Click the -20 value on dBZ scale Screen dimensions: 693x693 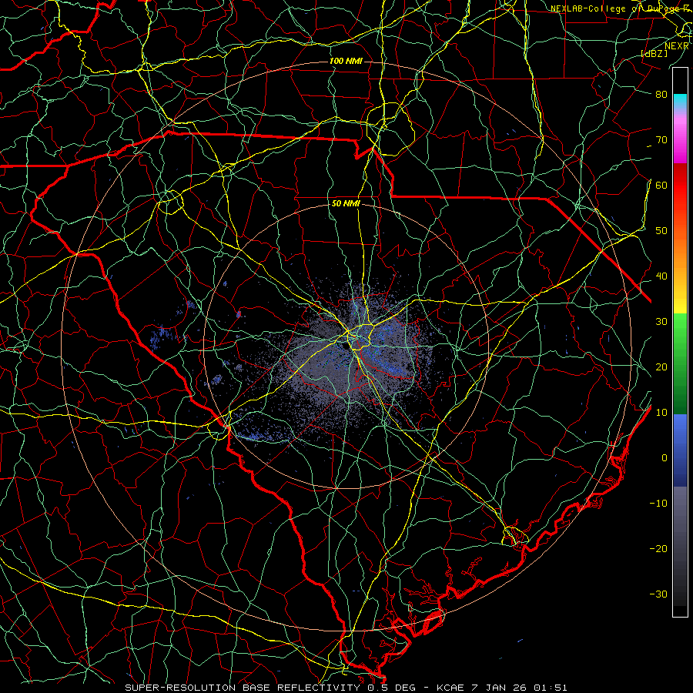(x=658, y=548)
